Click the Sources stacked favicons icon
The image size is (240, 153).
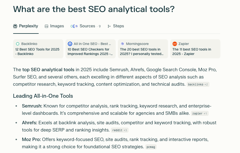74,26
